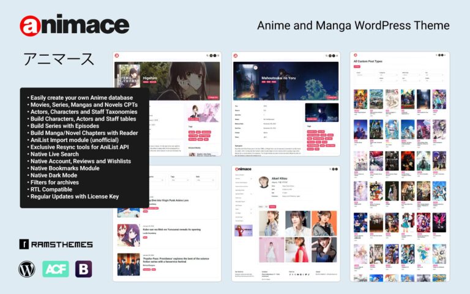The width and height of the screenshot is (470, 294).
Task: Click the Higehiro title in the hero banner
Action: (x=150, y=78)
